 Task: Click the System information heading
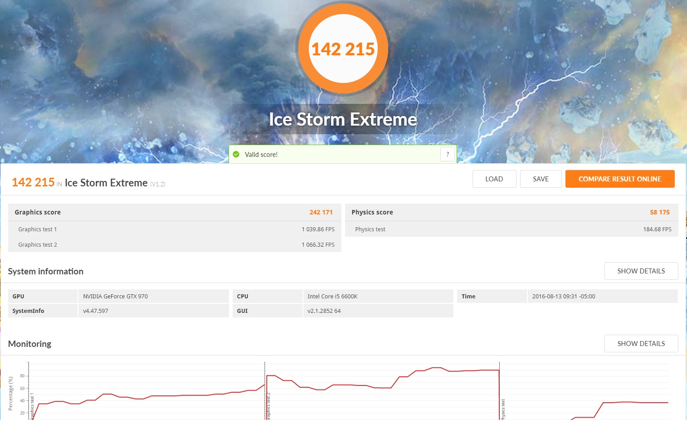(46, 271)
